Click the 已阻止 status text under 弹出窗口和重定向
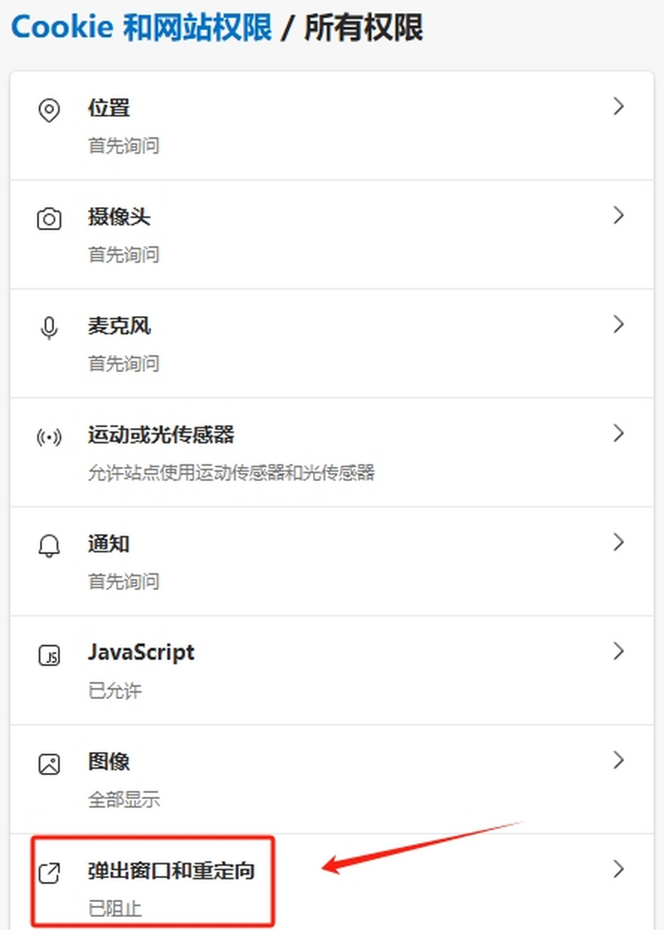664x930 pixels. click(x=114, y=908)
